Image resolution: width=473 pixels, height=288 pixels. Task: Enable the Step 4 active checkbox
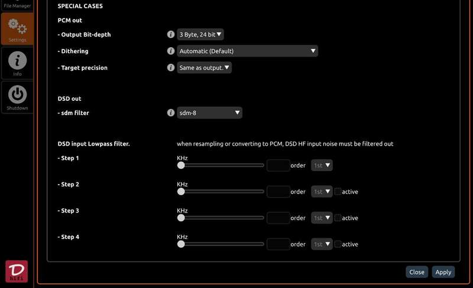coord(338,244)
